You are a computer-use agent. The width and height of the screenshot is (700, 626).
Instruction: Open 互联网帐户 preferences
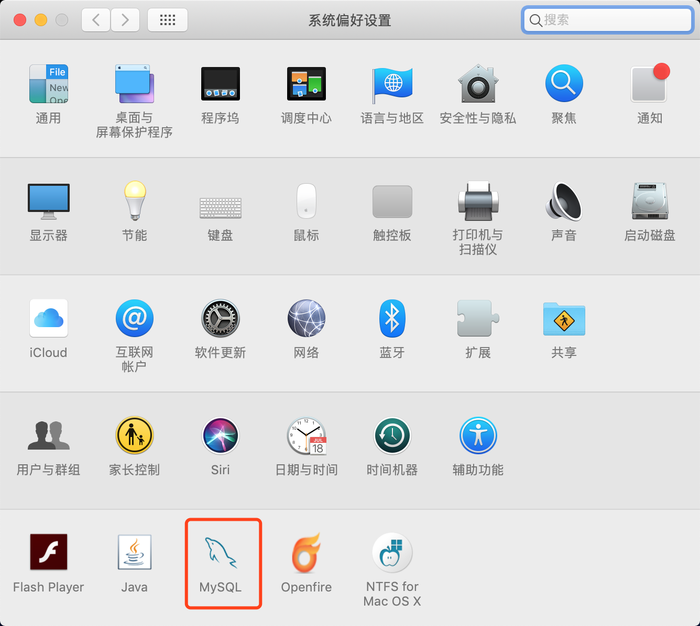[135, 318]
